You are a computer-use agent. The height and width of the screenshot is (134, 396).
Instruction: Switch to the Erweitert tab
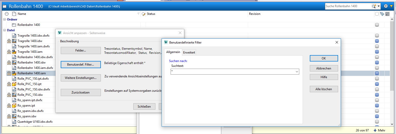point(189,52)
